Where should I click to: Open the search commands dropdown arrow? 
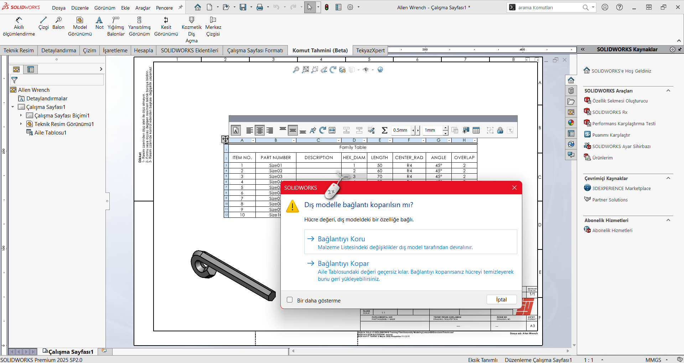pos(593,7)
